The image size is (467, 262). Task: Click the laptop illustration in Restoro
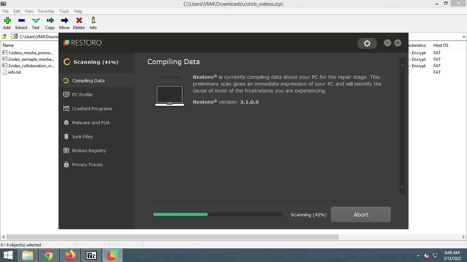click(x=170, y=96)
